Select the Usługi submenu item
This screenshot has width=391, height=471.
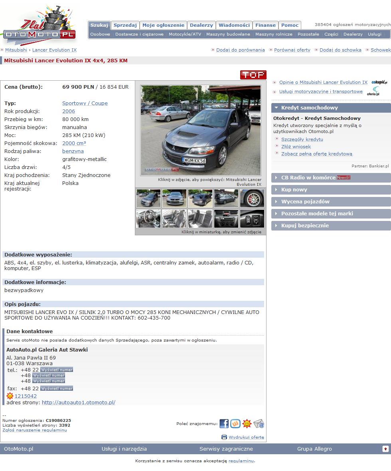(x=375, y=34)
